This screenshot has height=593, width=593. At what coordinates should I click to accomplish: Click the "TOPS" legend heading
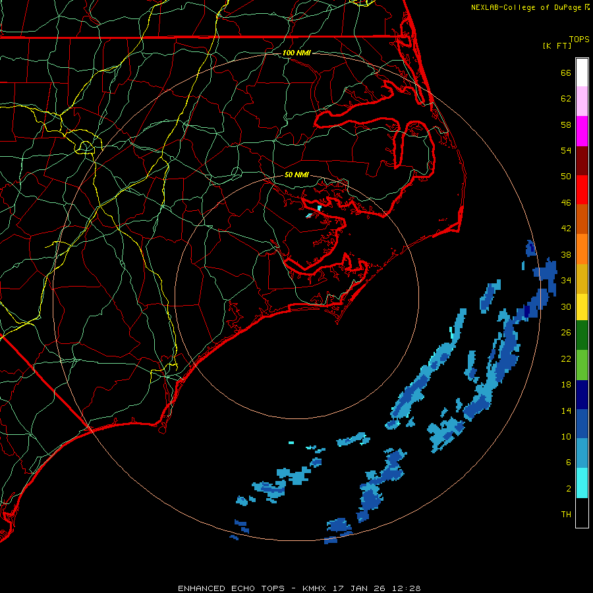tap(579, 40)
